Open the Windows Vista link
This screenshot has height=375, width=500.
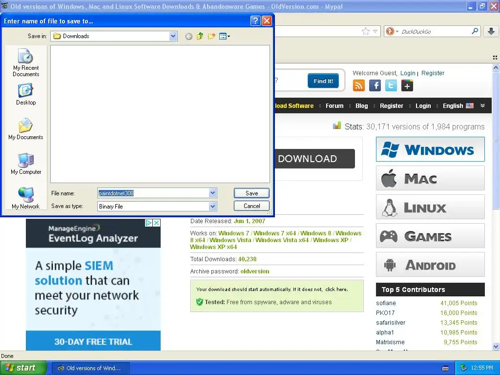pyautogui.click(x=230, y=240)
